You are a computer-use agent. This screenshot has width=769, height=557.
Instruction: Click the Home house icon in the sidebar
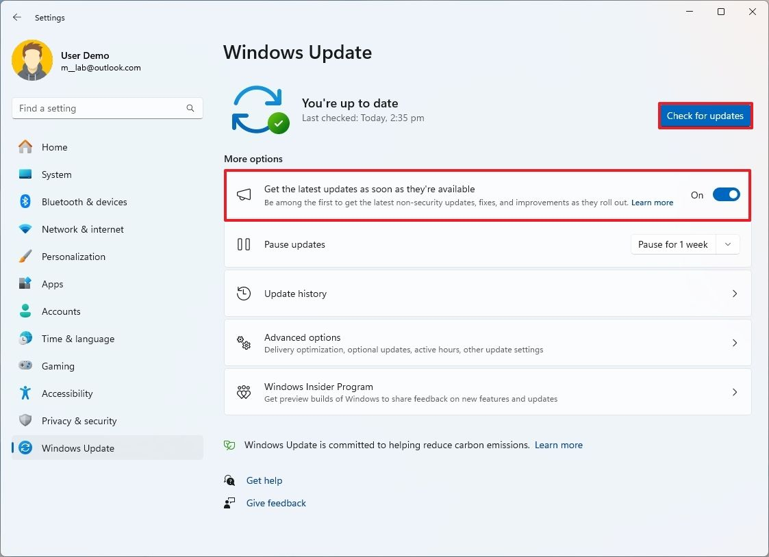[x=25, y=146]
